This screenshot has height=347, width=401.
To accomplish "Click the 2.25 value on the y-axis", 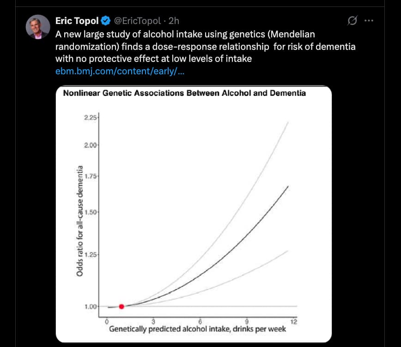I will pos(91,118).
